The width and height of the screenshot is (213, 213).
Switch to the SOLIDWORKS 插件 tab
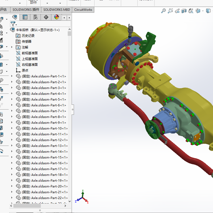26,10
